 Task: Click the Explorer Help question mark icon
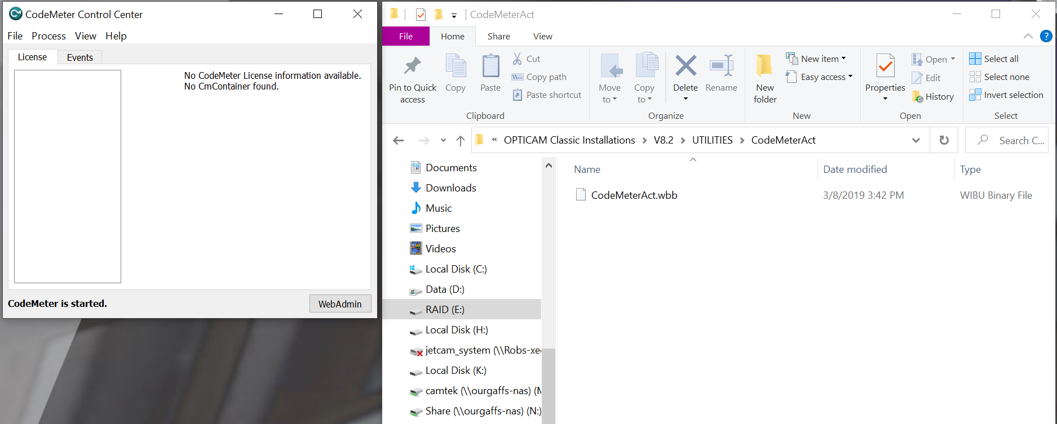[1046, 36]
